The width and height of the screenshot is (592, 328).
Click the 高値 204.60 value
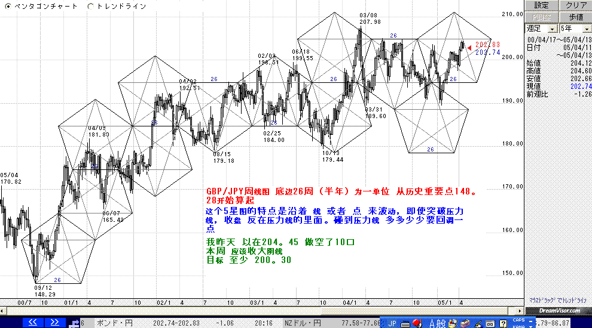coord(581,71)
